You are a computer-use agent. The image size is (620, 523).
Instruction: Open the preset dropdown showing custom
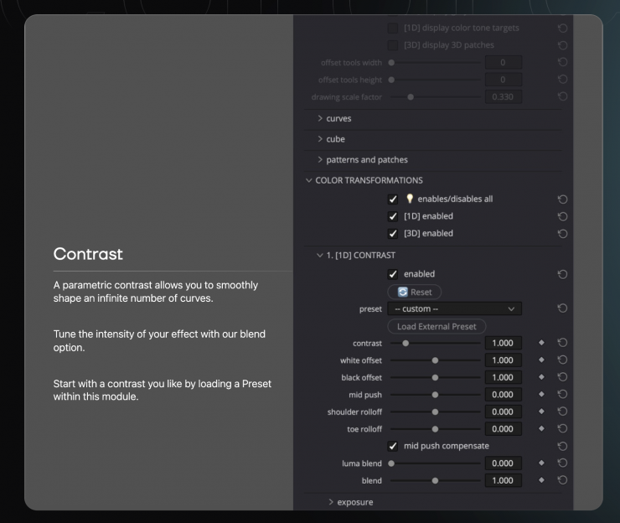(455, 308)
